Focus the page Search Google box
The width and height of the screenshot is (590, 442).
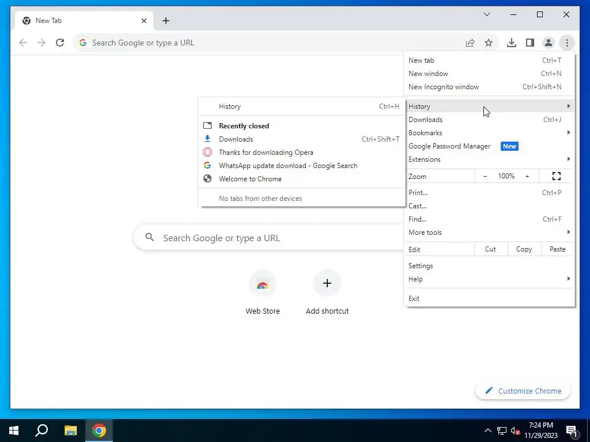coord(269,238)
